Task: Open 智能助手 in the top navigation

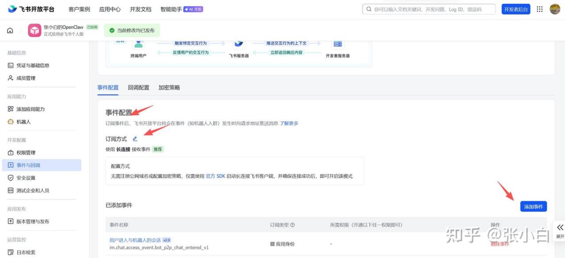Action: (171, 9)
